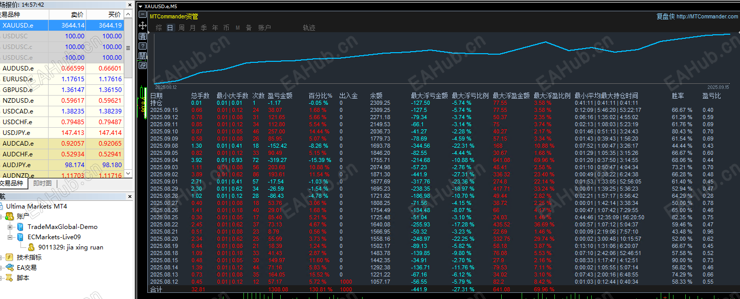Viewport: 740px width, 299px height.
Task: Click the 清 clear icon in side toolbar
Action: 143,36
